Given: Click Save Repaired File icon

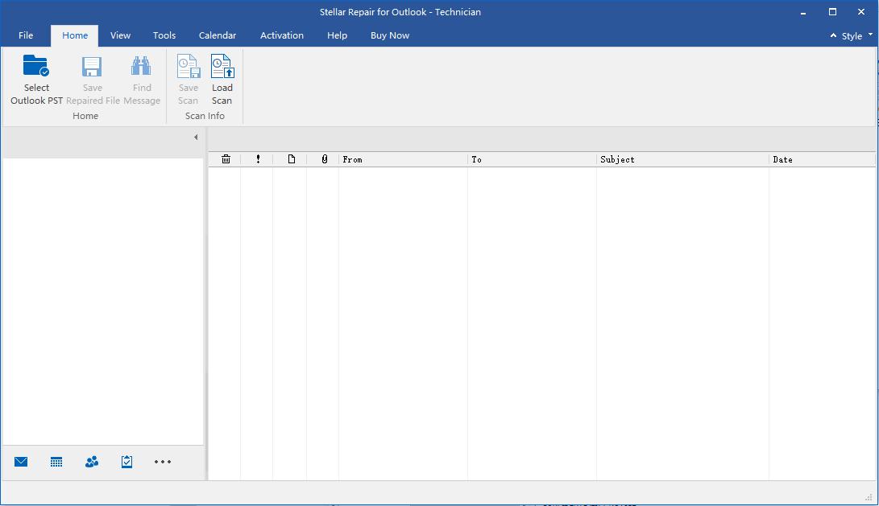Looking at the screenshot, I should pos(92,67).
